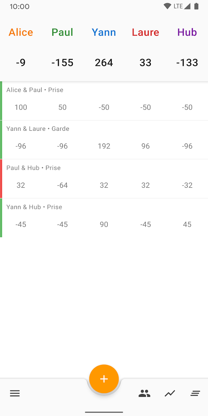
Task: Open the Paul & Hub Prise round
Action: [x=104, y=179]
